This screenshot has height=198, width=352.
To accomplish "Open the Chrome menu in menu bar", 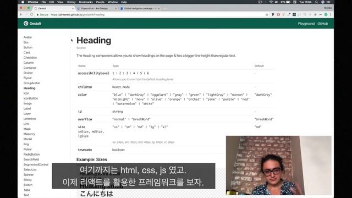I will (33, 2).
